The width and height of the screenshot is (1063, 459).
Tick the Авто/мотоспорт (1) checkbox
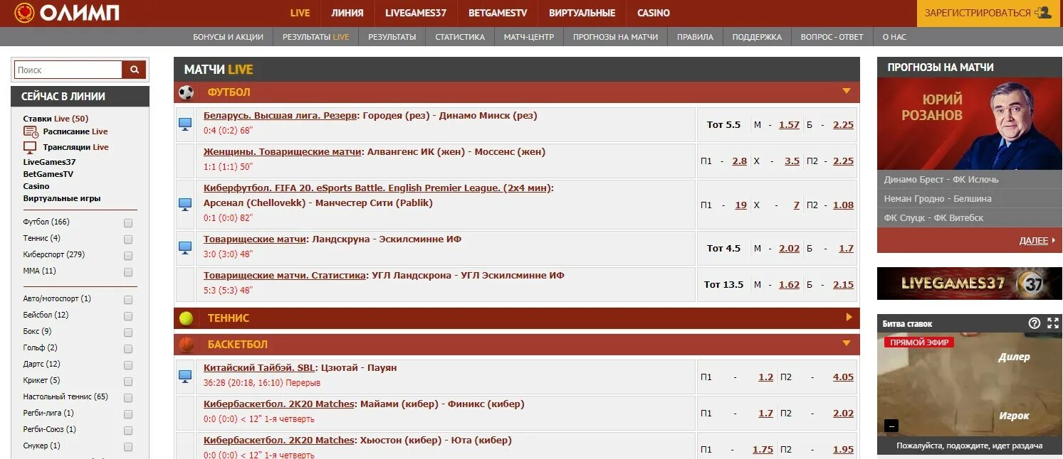128,299
